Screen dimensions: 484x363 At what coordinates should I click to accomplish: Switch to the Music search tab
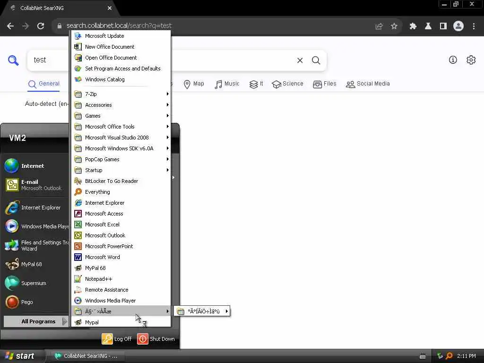coord(227,84)
